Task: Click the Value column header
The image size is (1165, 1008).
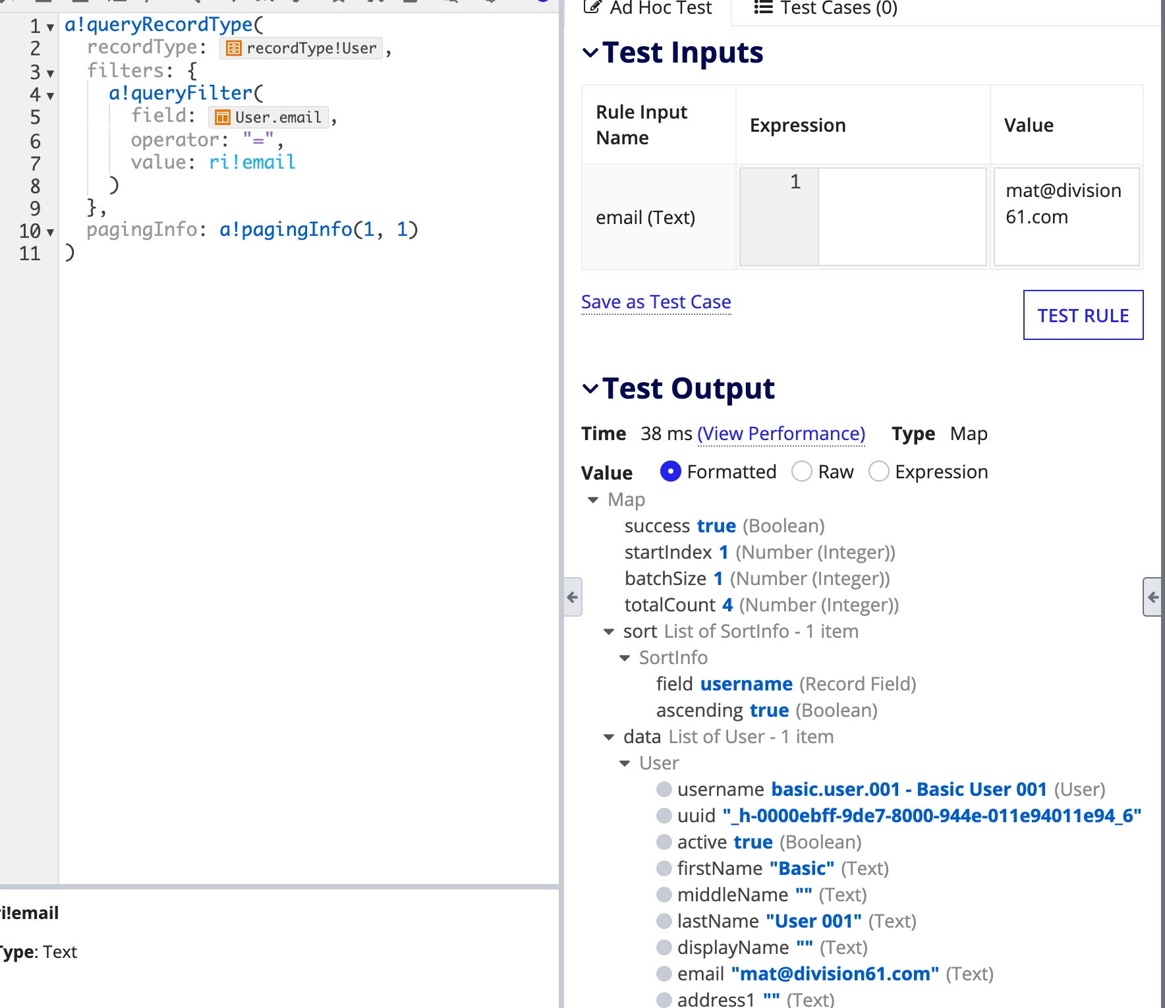Action: [1067, 125]
